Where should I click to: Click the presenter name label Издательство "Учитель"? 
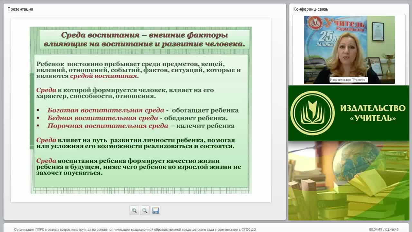(x=349, y=80)
